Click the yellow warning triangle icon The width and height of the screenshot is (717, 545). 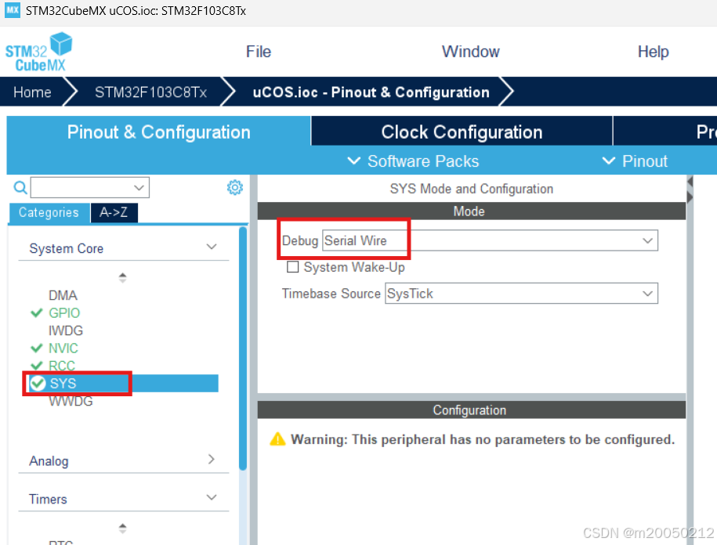pos(277,439)
